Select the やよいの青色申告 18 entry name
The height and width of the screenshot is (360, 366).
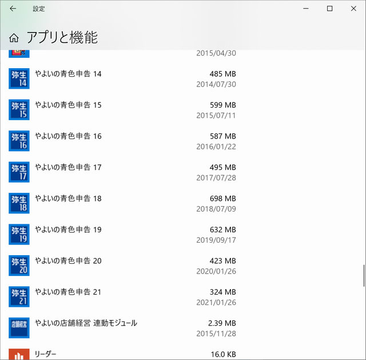[x=68, y=199]
